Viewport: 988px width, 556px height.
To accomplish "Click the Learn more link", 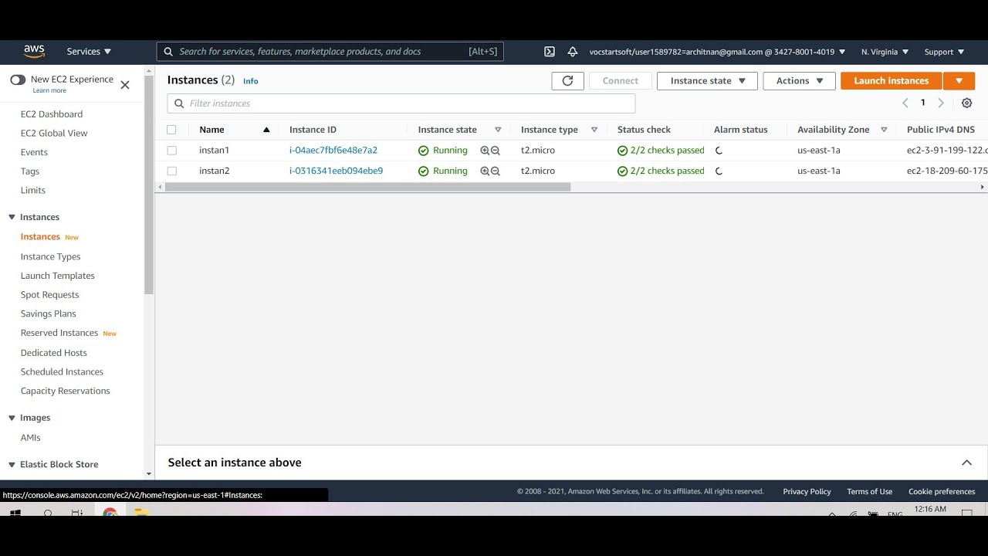I will 49,90.
